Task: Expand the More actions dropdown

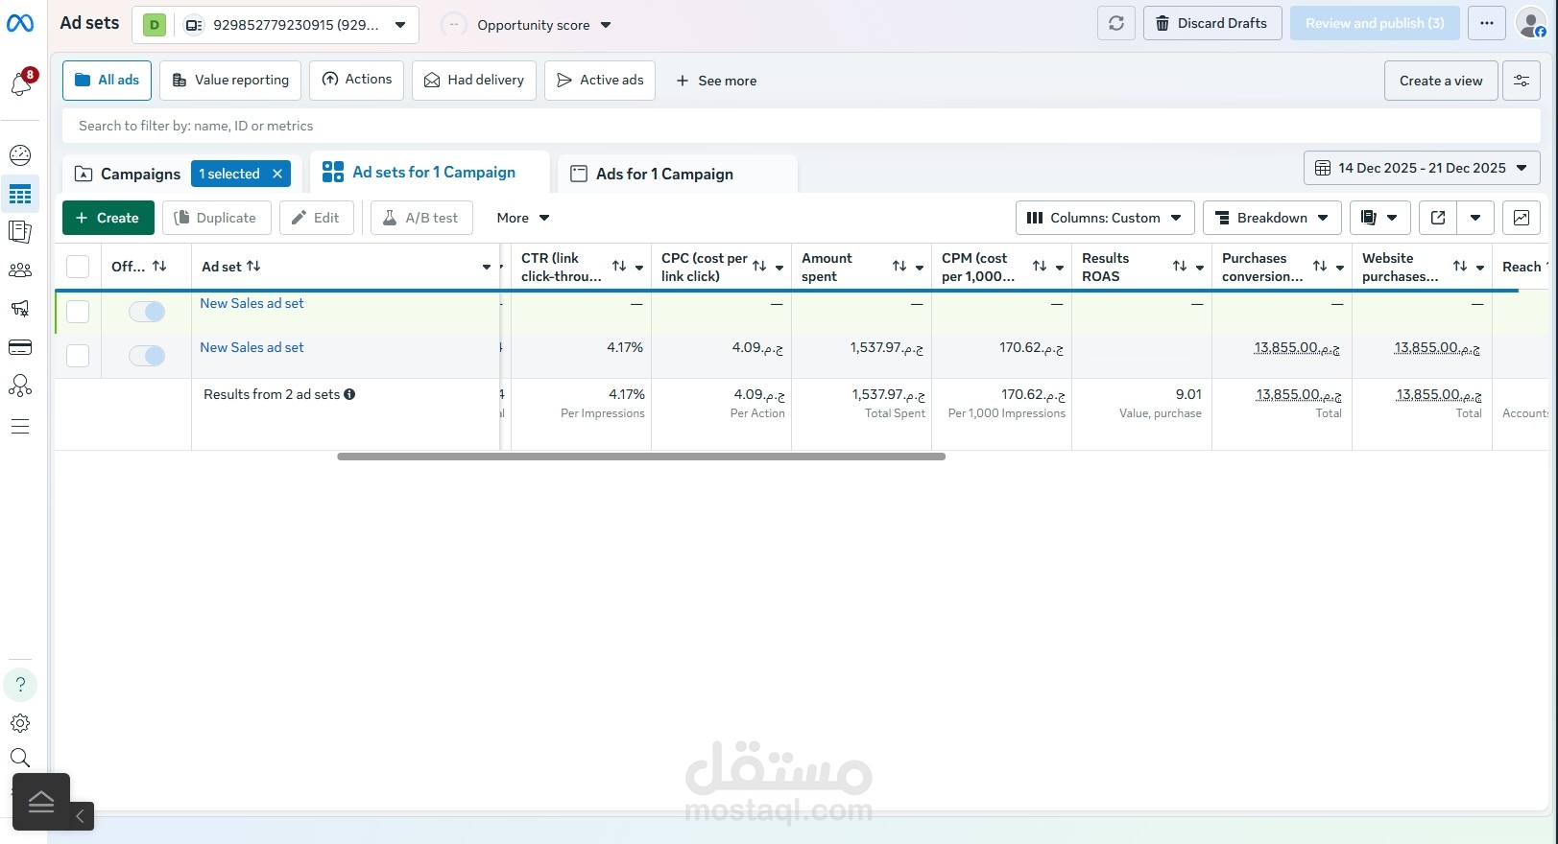Action: [523, 218]
